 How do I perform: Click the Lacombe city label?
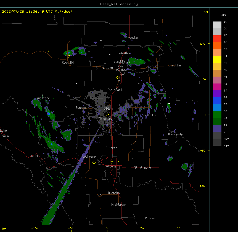124,53
